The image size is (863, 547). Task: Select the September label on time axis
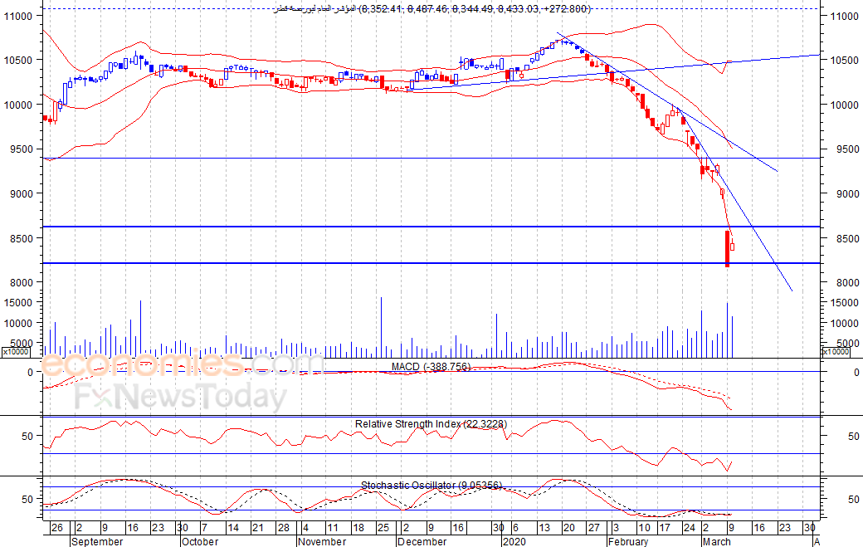[97, 541]
